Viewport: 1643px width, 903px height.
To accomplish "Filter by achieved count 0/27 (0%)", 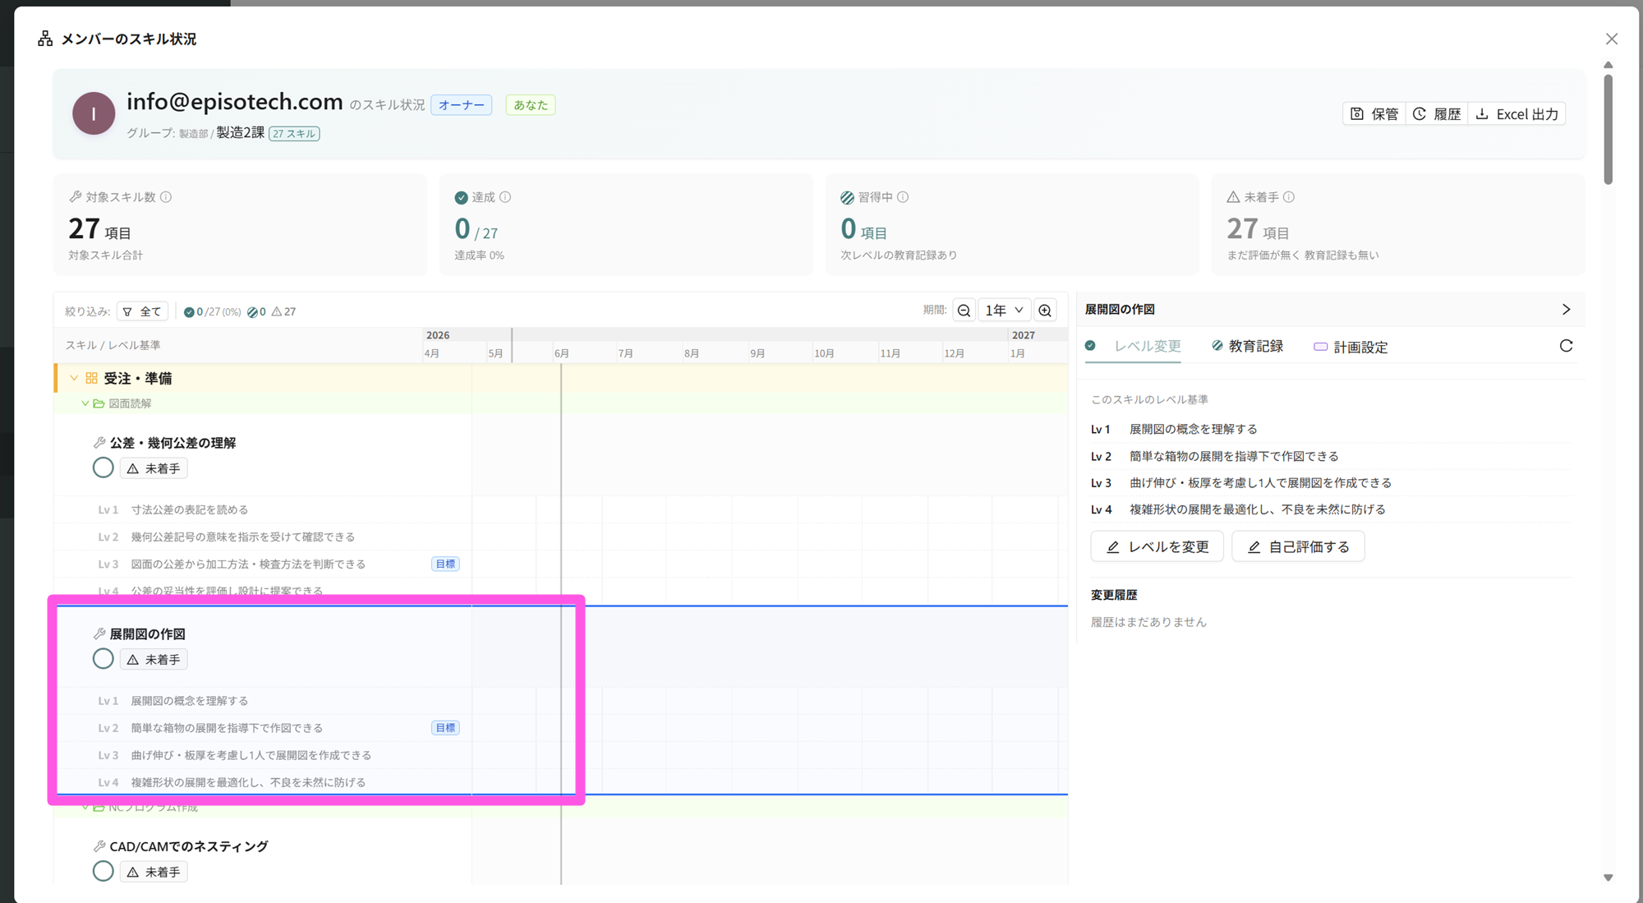I will 213,311.
